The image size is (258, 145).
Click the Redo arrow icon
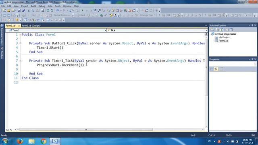[64, 10]
